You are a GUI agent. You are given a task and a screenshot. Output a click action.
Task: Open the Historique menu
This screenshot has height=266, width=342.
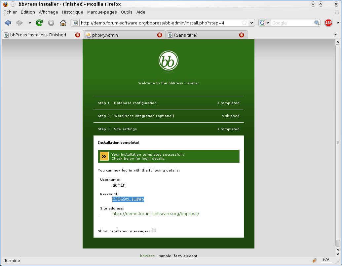(x=73, y=12)
